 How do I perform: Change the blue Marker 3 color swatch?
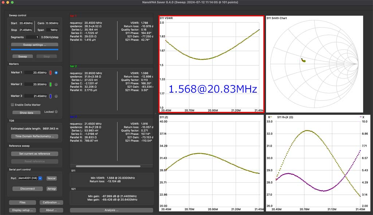[x=51, y=96]
